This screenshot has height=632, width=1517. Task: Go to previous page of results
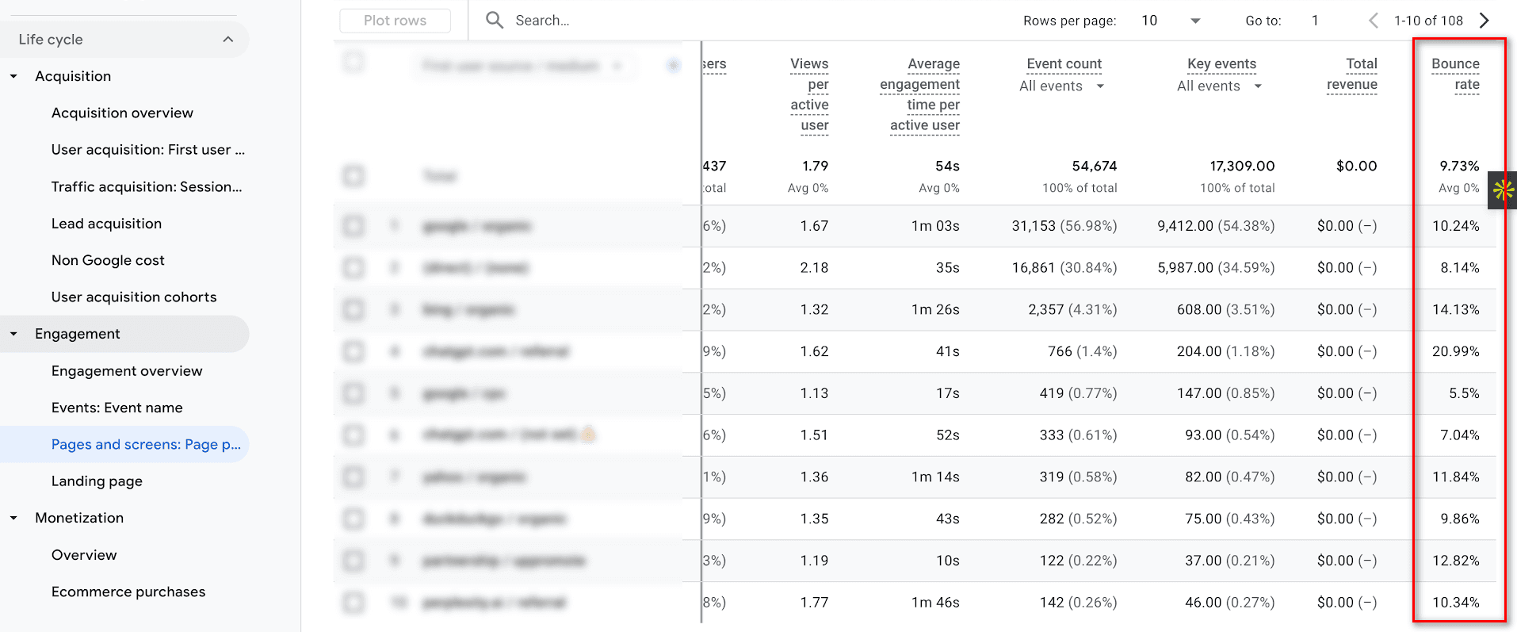pos(1374,21)
